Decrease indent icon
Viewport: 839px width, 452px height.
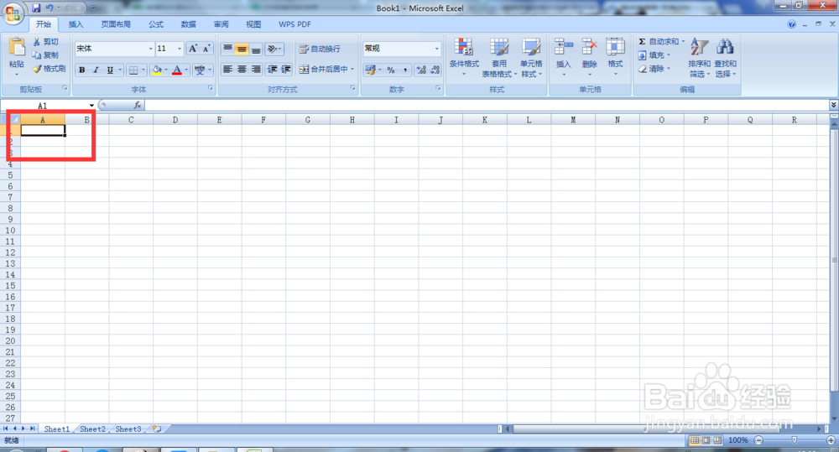273,69
